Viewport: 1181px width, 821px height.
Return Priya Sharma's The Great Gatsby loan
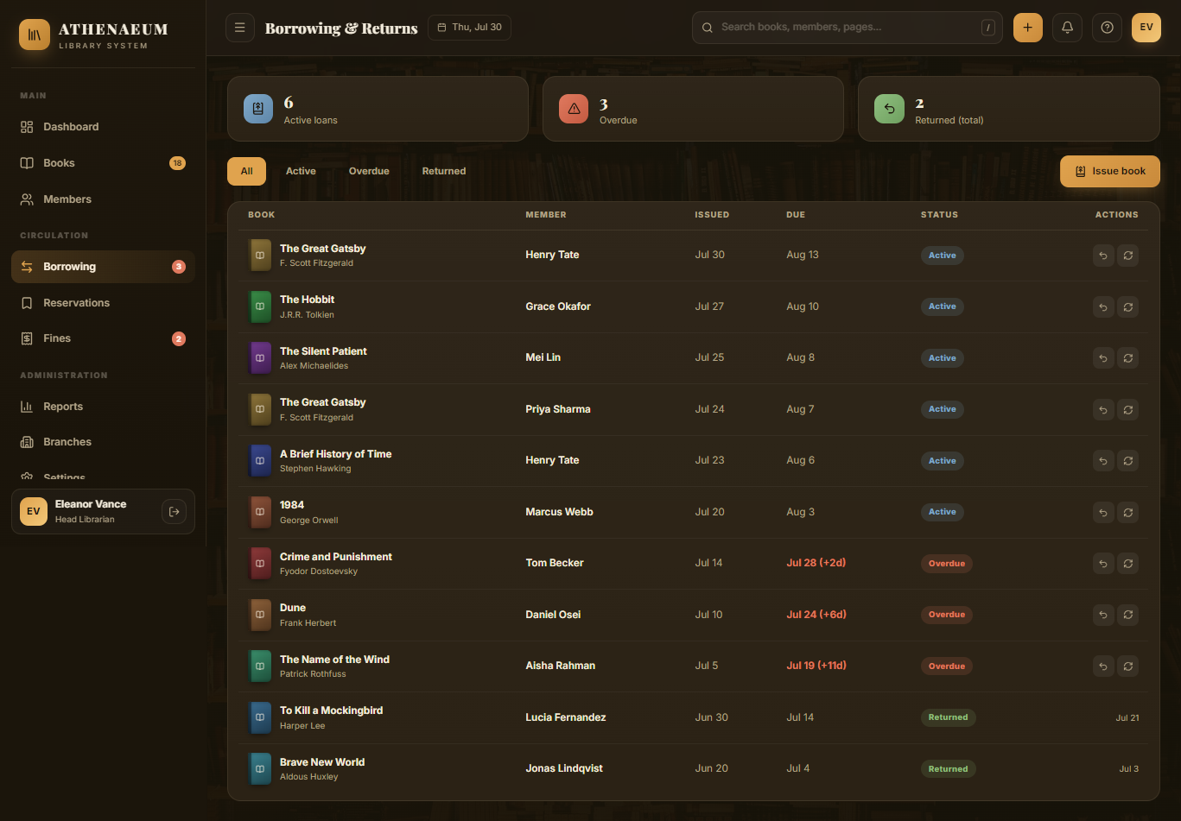1103,409
